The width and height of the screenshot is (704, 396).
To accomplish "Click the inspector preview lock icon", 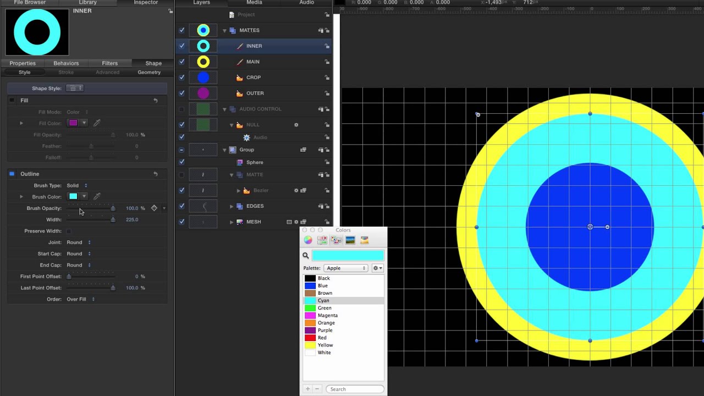I will (x=170, y=11).
